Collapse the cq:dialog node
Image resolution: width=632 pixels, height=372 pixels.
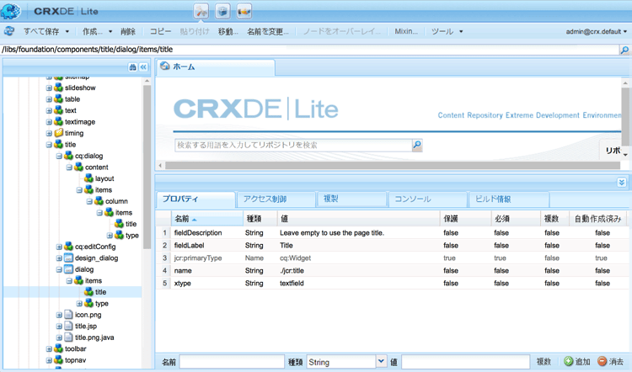click(59, 156)
